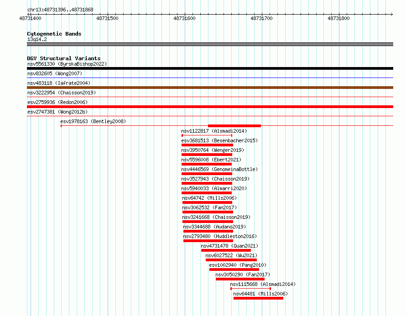Open nsv6027522 (Wu2021) label

pyautogui.click(x=231, y=255)
